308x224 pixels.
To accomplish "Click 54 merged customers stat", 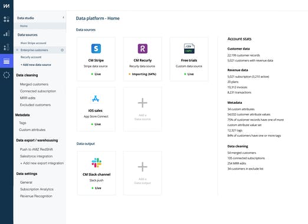I will (242, 153).
